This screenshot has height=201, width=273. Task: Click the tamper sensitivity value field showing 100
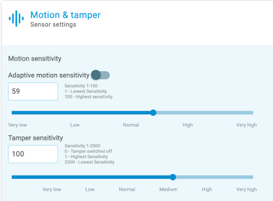[x=33, y=154]
